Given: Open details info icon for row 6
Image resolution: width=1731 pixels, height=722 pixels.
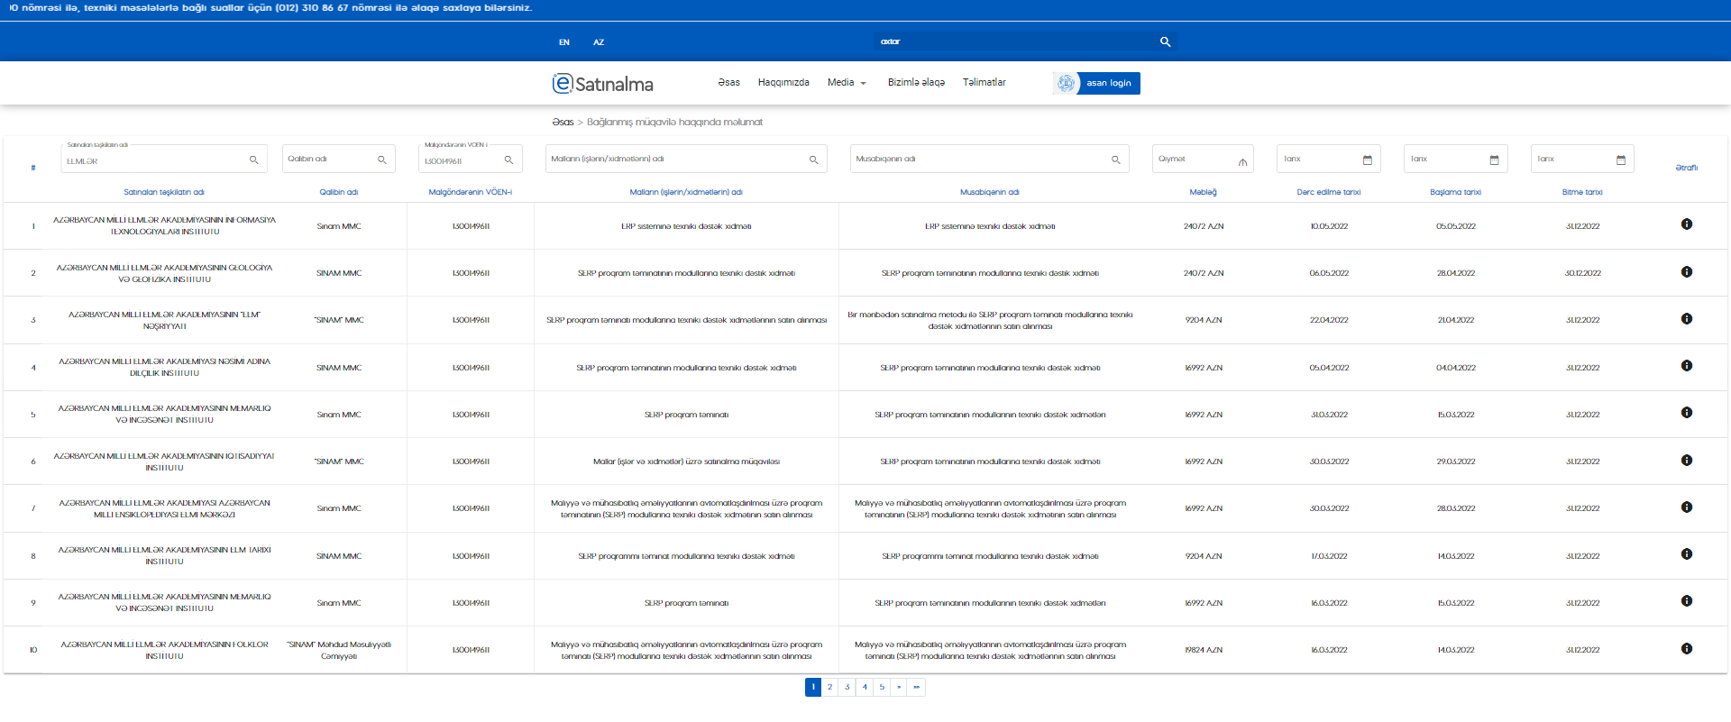Looking at the screenshot, I should pyautogui.click(x=1687, y=461).
